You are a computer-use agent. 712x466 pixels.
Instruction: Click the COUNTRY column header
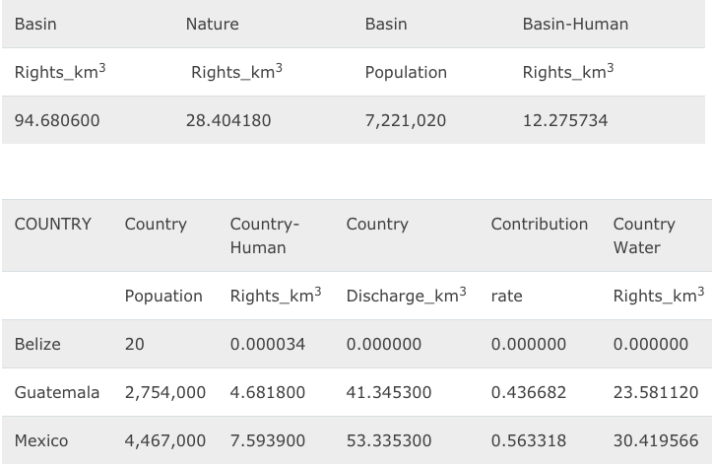52,224
